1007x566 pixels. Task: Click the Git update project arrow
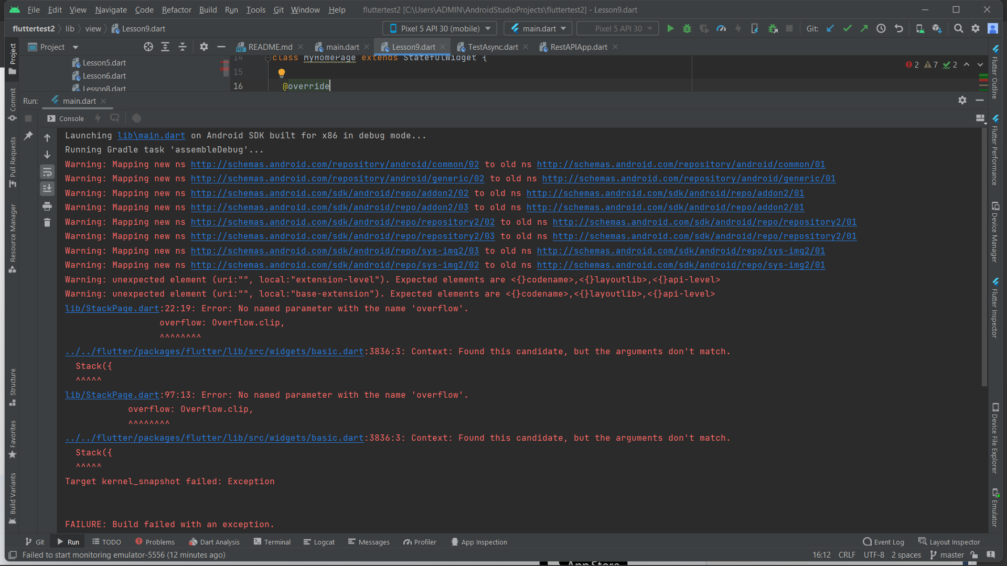(x=830, y=29)
